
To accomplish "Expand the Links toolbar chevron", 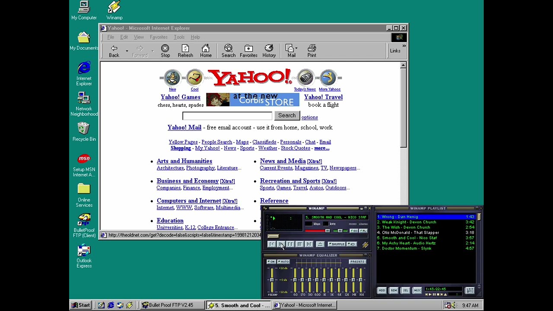I will (x=404, y=46).
